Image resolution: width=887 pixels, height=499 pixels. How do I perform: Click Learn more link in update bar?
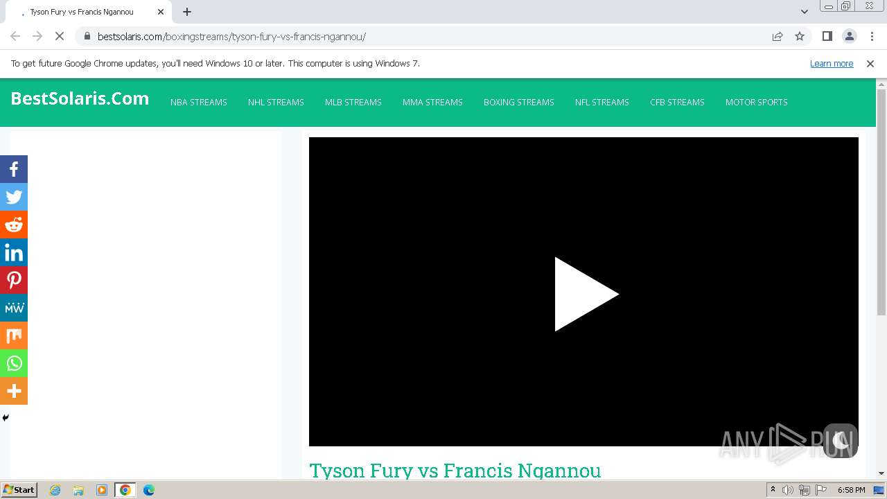click(832, 63)
